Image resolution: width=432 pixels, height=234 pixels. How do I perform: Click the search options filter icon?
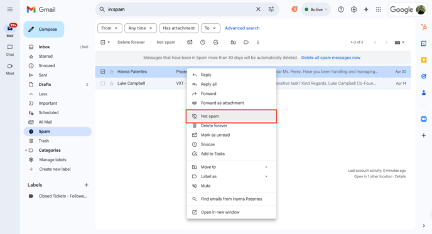tap(271, 9)
